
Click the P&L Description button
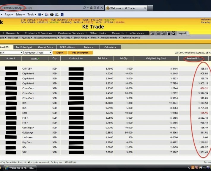click(80, 53)
